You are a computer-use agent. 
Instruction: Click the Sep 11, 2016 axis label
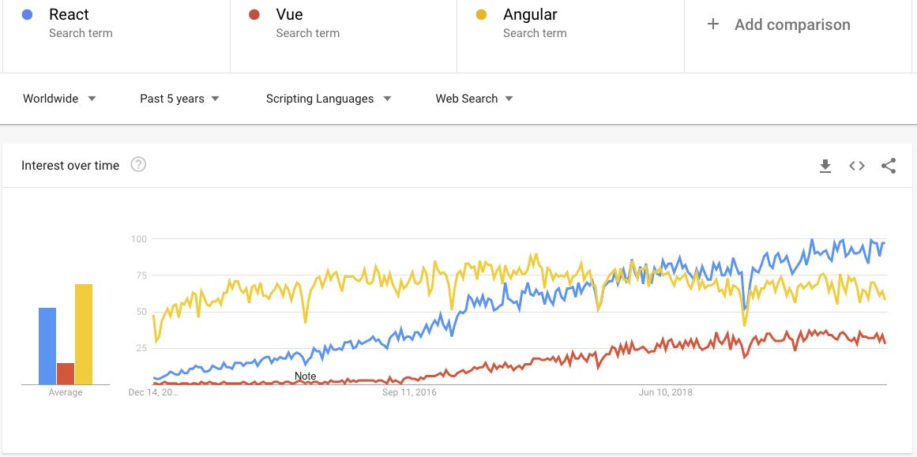point(409,393)
